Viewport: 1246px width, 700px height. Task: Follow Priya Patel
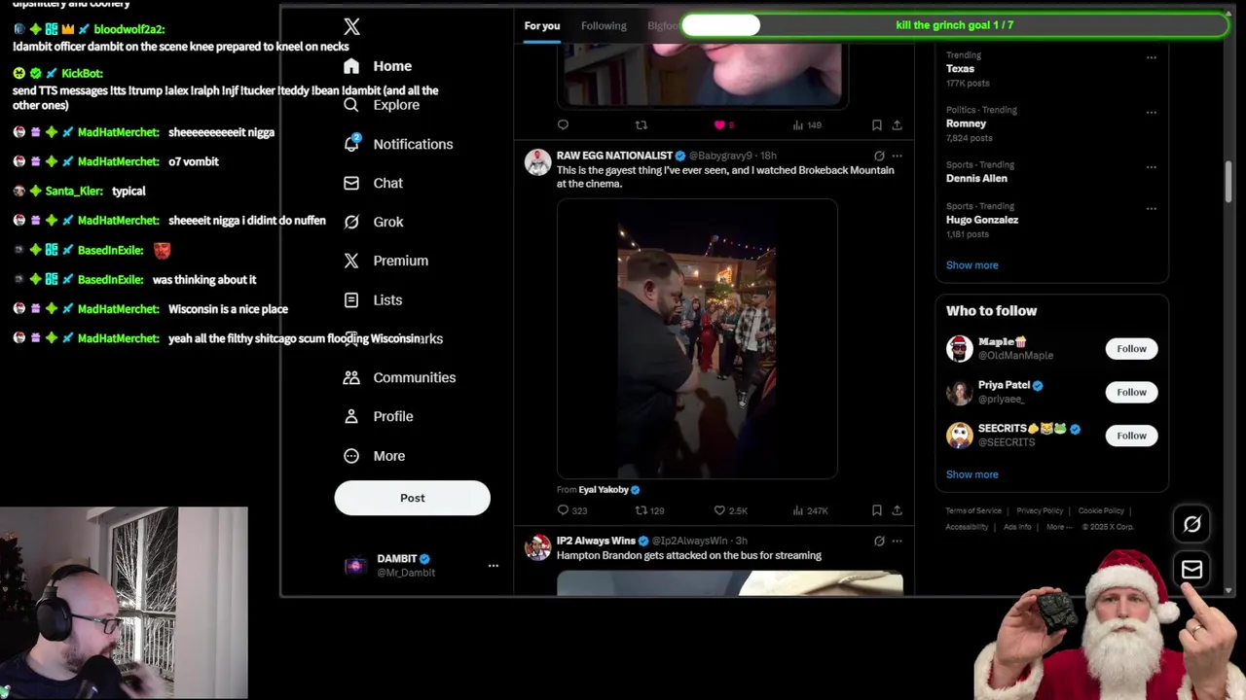[x=1131, y=392]
